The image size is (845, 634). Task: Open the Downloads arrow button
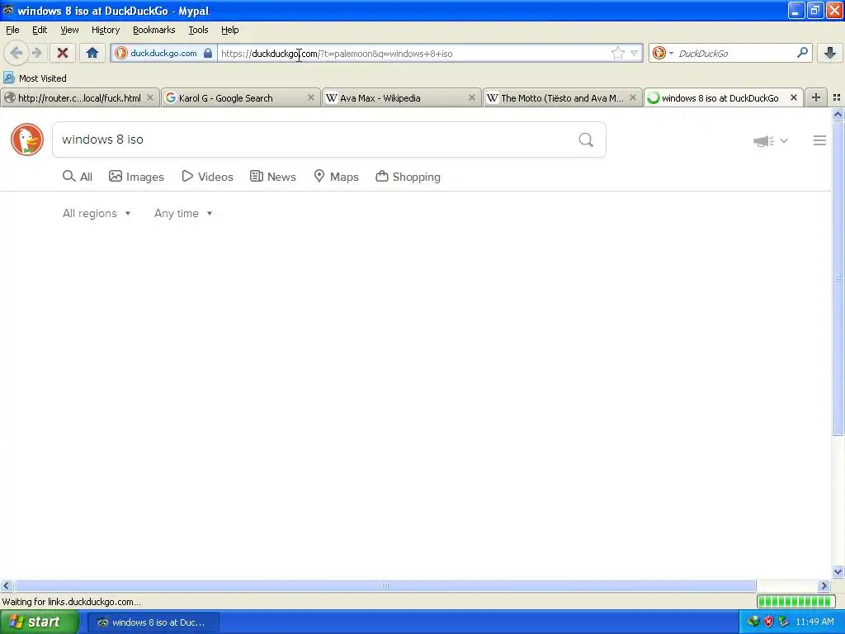[x=830, y=53]
